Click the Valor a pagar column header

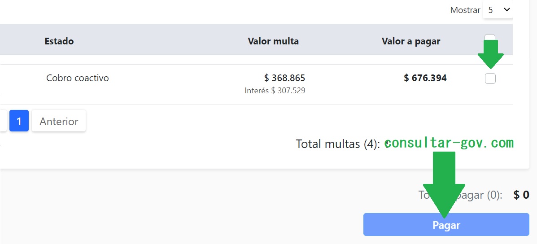click(410, 41)
